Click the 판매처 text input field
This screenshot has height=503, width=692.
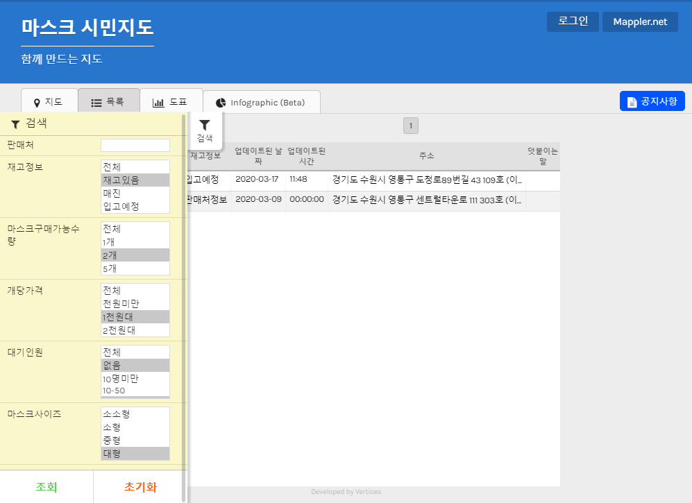[x=135, y=145]
